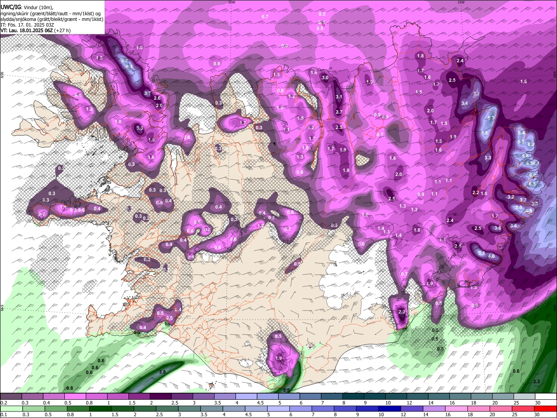
Task: Click the 0.2 label on upper legend scale
Action: click(x=3, y=403)
